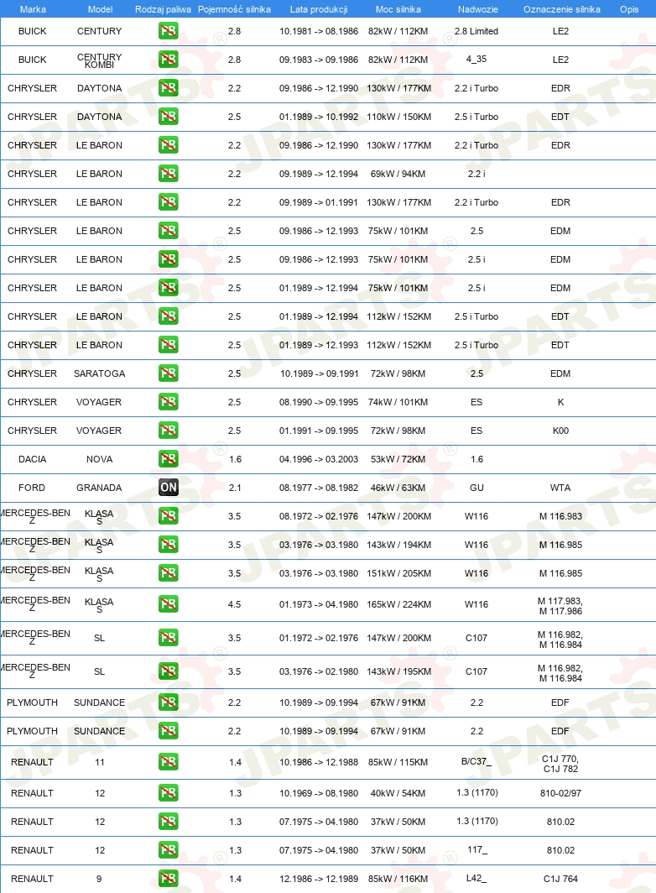
Task: Click petrol icon in Le Baron 2.5 EDM 09.1986 body 2.5 row
Action: (x=168, y=230)
